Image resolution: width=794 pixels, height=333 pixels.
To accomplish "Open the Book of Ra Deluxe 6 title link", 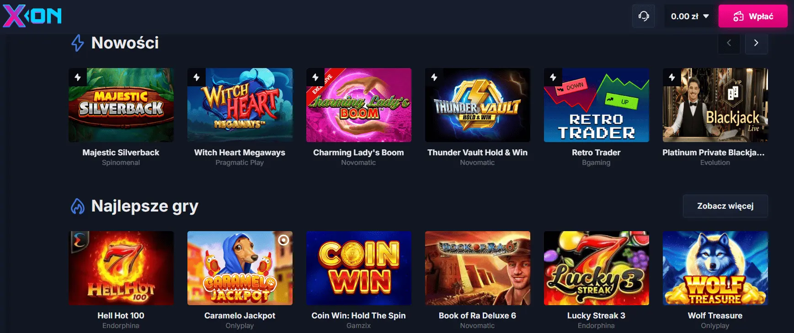I will click(x=477, y=316).
